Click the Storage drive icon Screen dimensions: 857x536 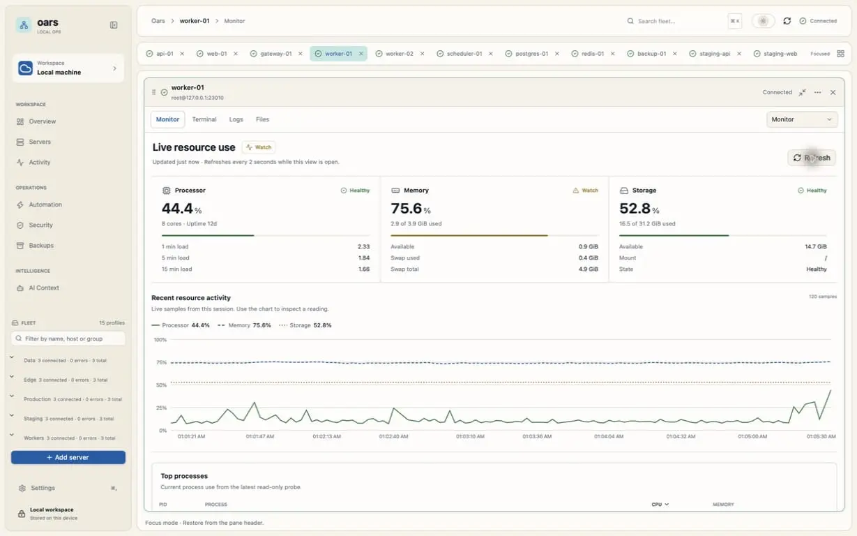[x=624, y=191]
